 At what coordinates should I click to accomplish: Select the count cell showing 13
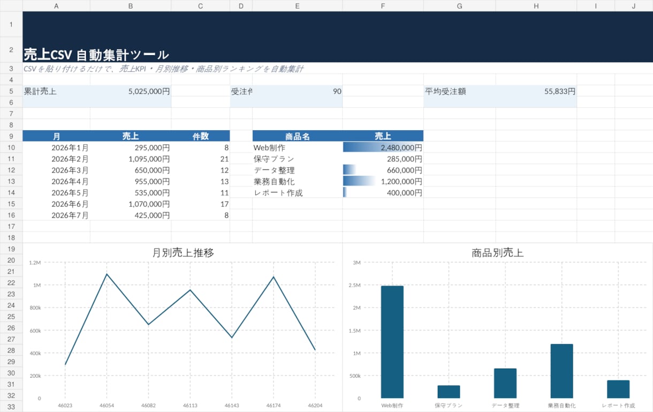tap(200, 181)
